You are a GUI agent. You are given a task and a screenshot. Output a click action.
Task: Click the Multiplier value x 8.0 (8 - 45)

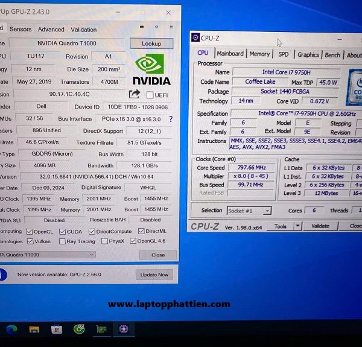[x=251, y=176]
